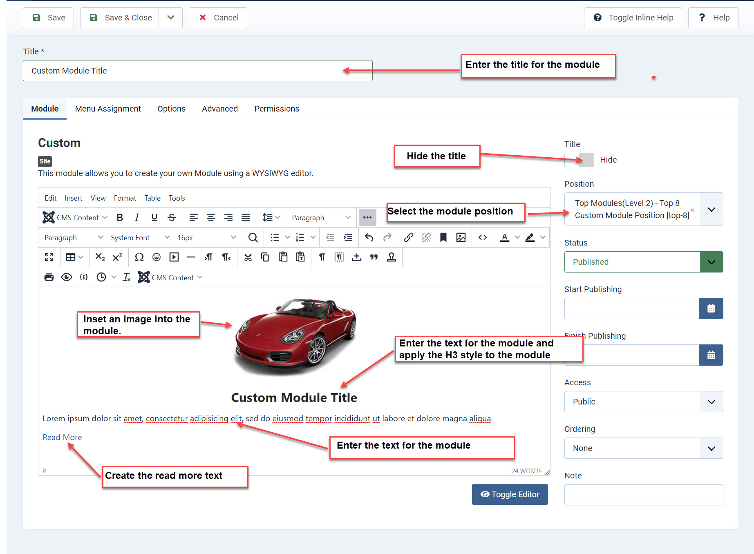The image size is (754, 554).
Task: Toggle the Title Hide switch
Action: click(x=579, y=160)
